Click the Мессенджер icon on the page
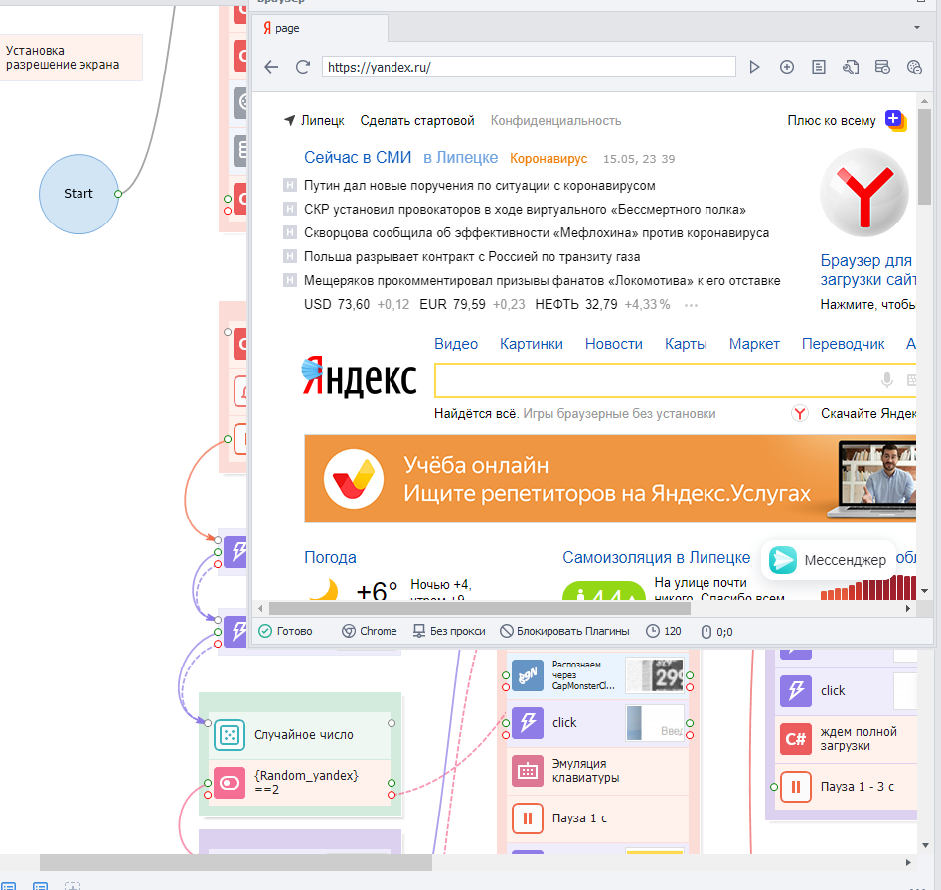The image size is (941, 890). pyautogui.click(x=783, y=560)
